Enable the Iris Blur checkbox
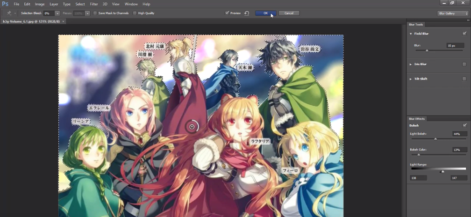Screen dimensions: 471x217 (x=464, y=64)
